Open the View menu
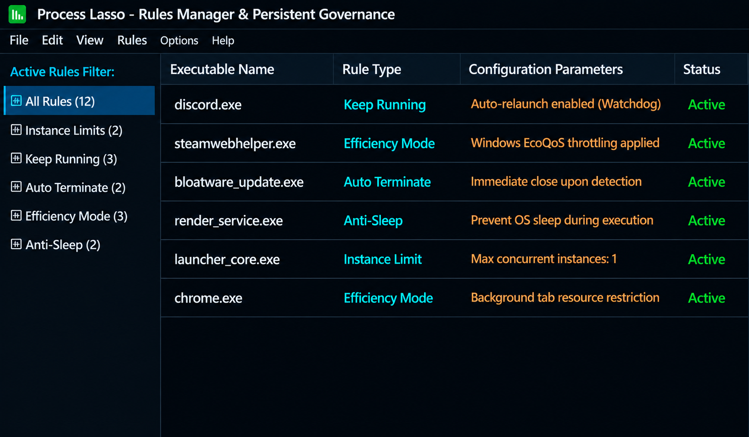 [90, 40]
